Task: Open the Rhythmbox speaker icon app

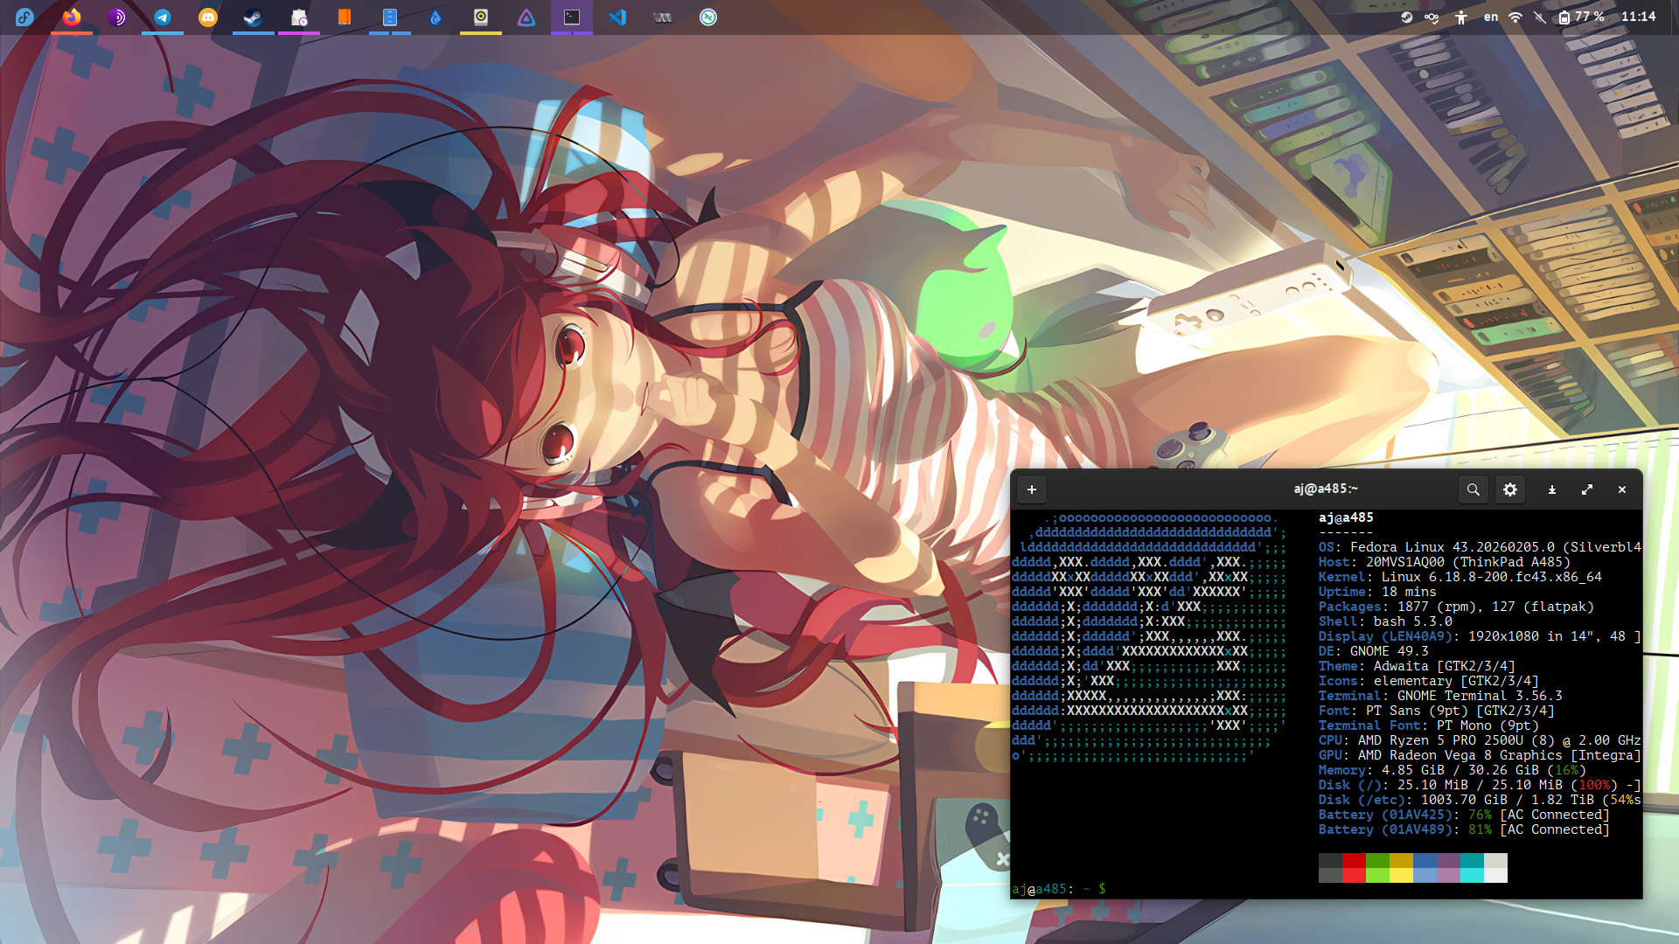Action: pos(481,17)
